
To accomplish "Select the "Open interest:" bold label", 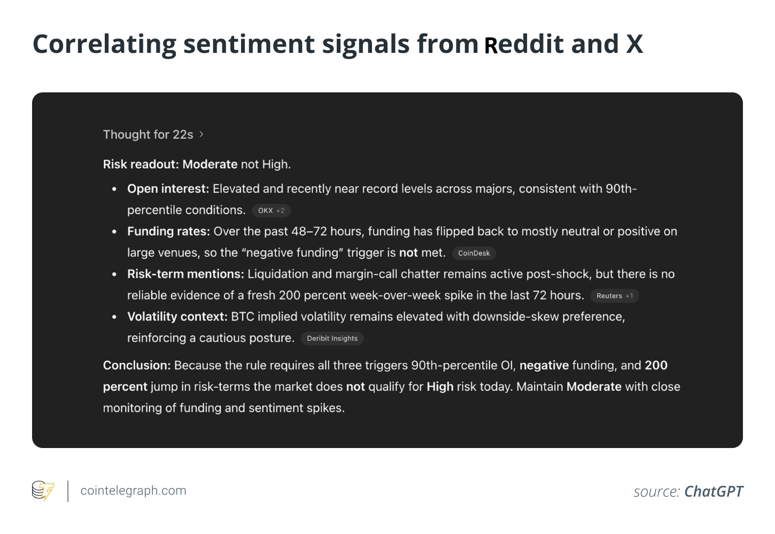I will tap(168, 189).
